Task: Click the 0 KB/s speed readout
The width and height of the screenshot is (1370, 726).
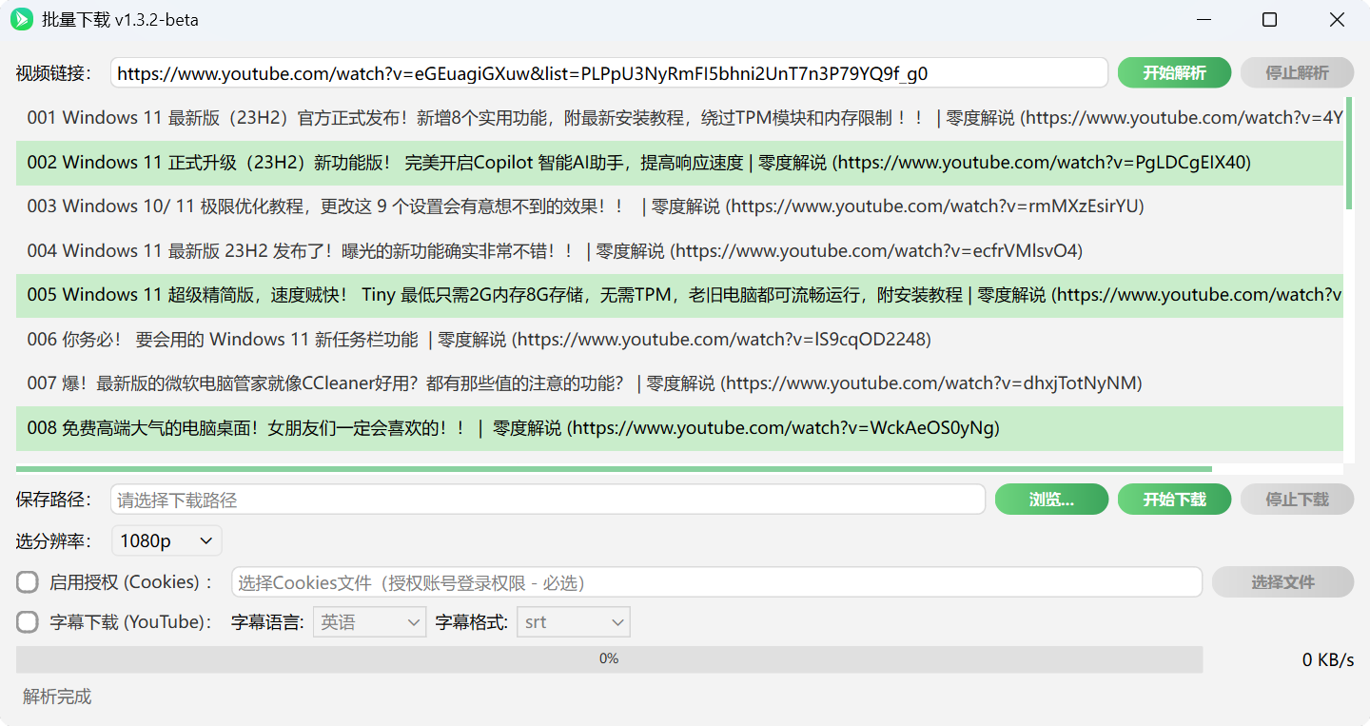Action: tap(1328, 660)
